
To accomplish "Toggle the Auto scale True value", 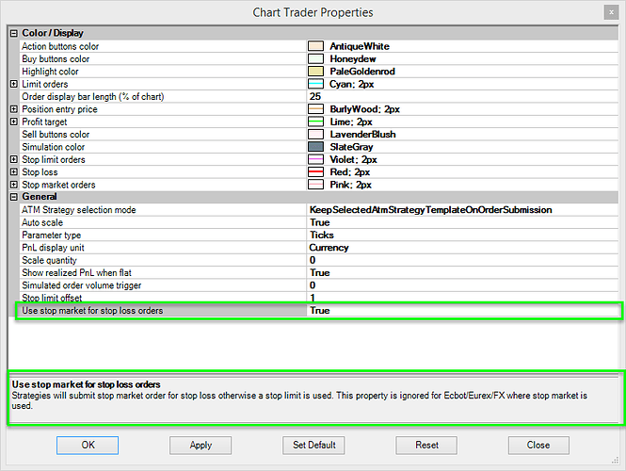I will (461, 222).
